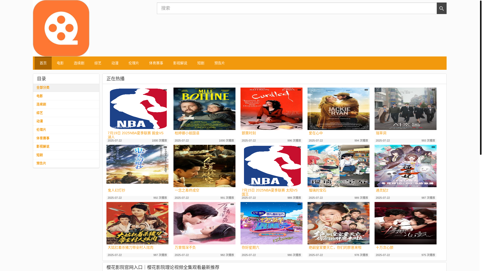Screen dimensions: 482x271
Task: Click title link 罂粟时刻
Action: (x=249, y=133)
